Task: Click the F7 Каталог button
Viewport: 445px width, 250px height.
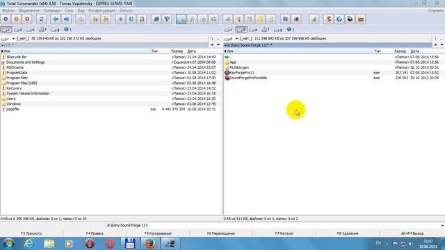Action: [284, 233]
